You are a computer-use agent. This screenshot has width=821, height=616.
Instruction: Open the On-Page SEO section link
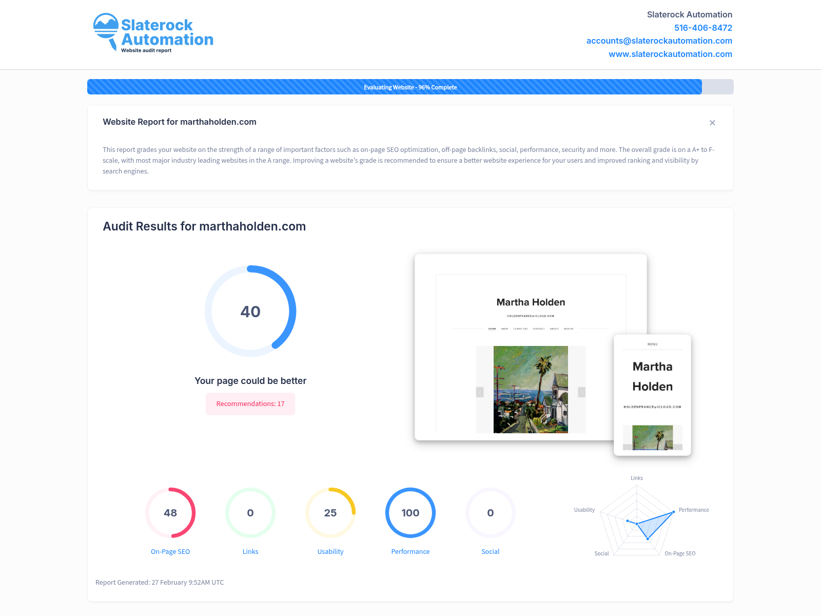(170, 551)
